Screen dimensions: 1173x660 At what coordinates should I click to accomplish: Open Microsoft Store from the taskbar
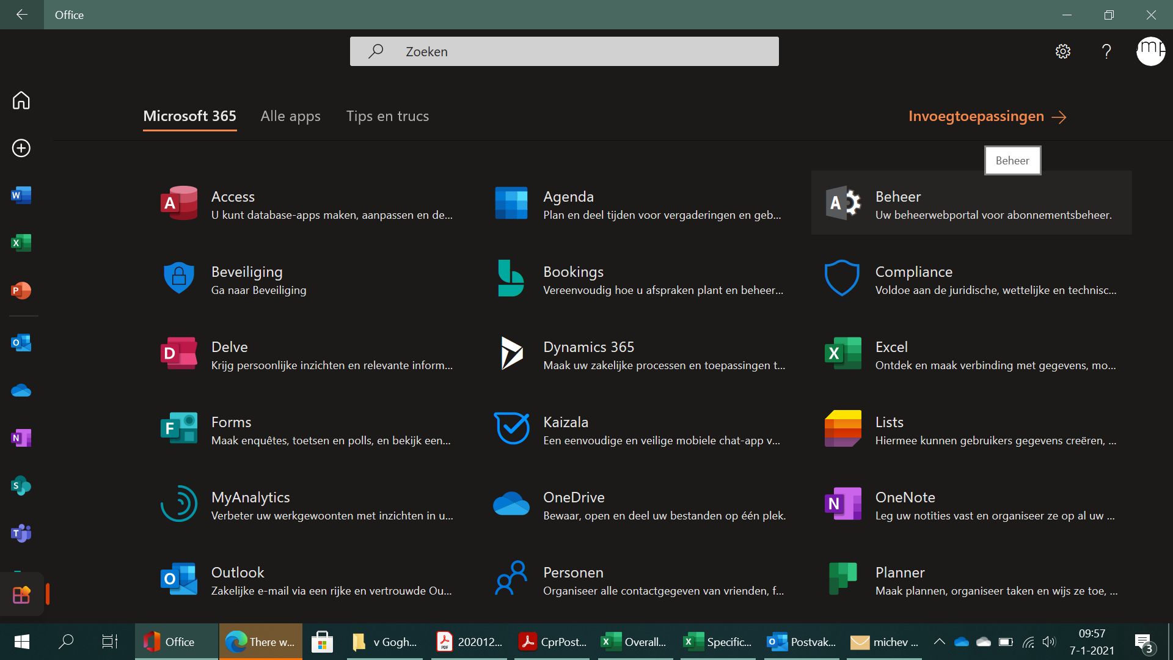322,642
